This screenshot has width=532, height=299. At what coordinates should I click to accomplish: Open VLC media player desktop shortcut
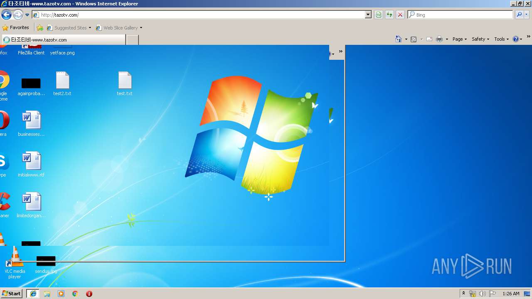point(15,262)
